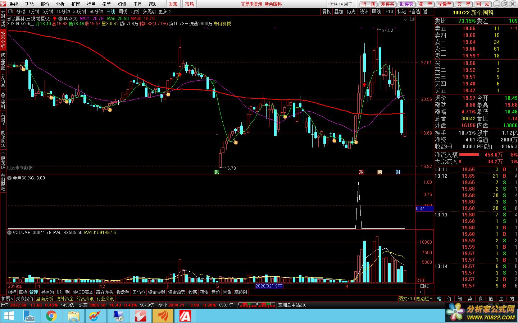The width and height of the screenshot is (518, 323).
Task: Click the 行情 button in the top bar
Action: tap(368, 4)
